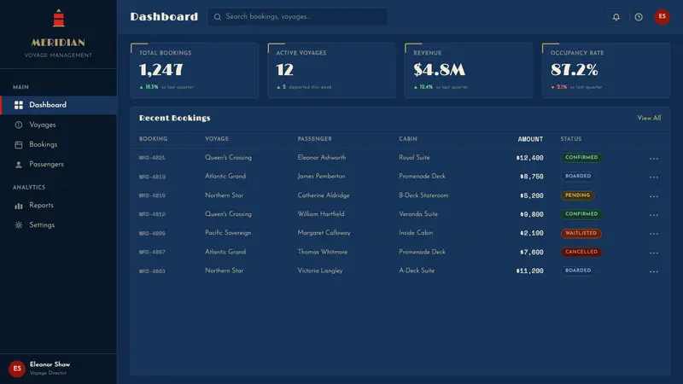This screenshot has width=683, height=384.
Task: Click the $2,100 amount
Action: (x=531, y=233)
